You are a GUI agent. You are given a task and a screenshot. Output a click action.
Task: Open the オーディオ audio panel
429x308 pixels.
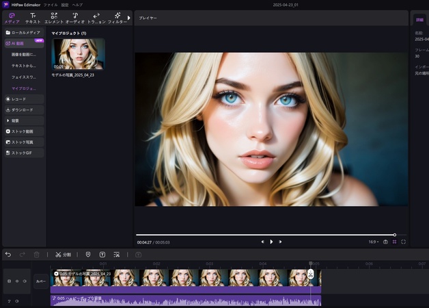tap(75, 18)
